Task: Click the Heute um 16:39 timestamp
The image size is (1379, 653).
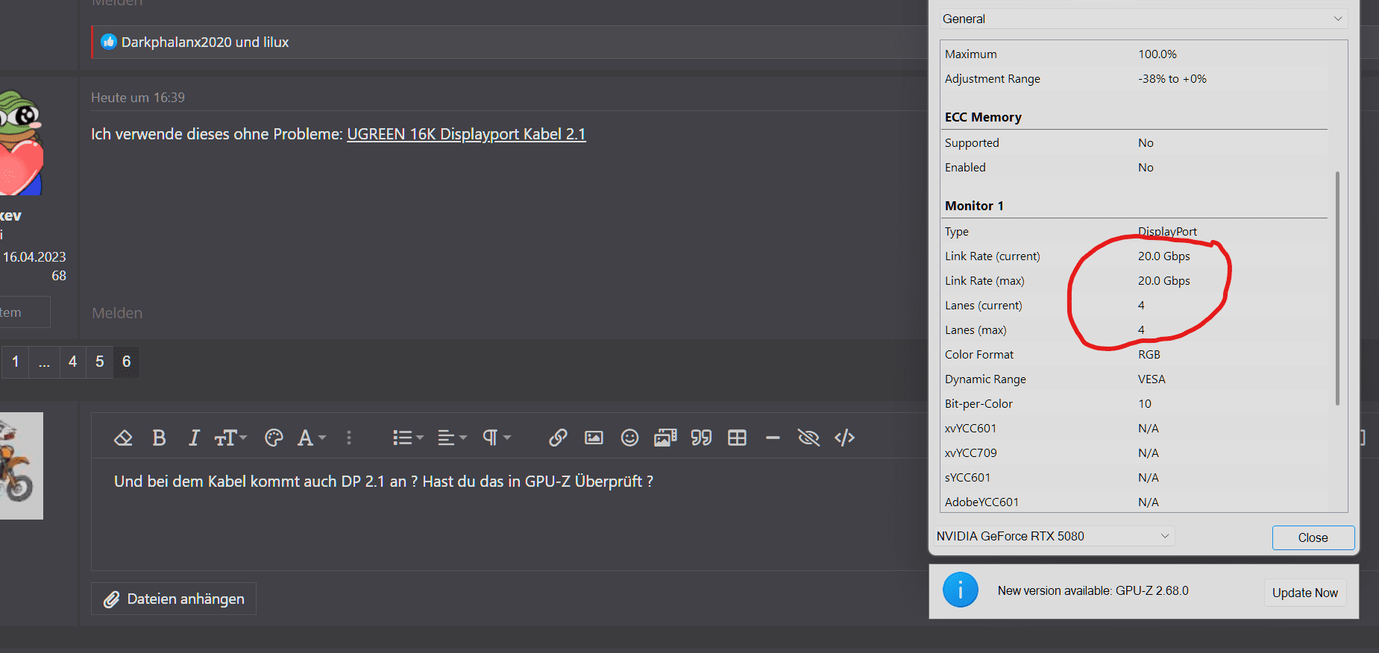Action: click(x=138, y=98)
